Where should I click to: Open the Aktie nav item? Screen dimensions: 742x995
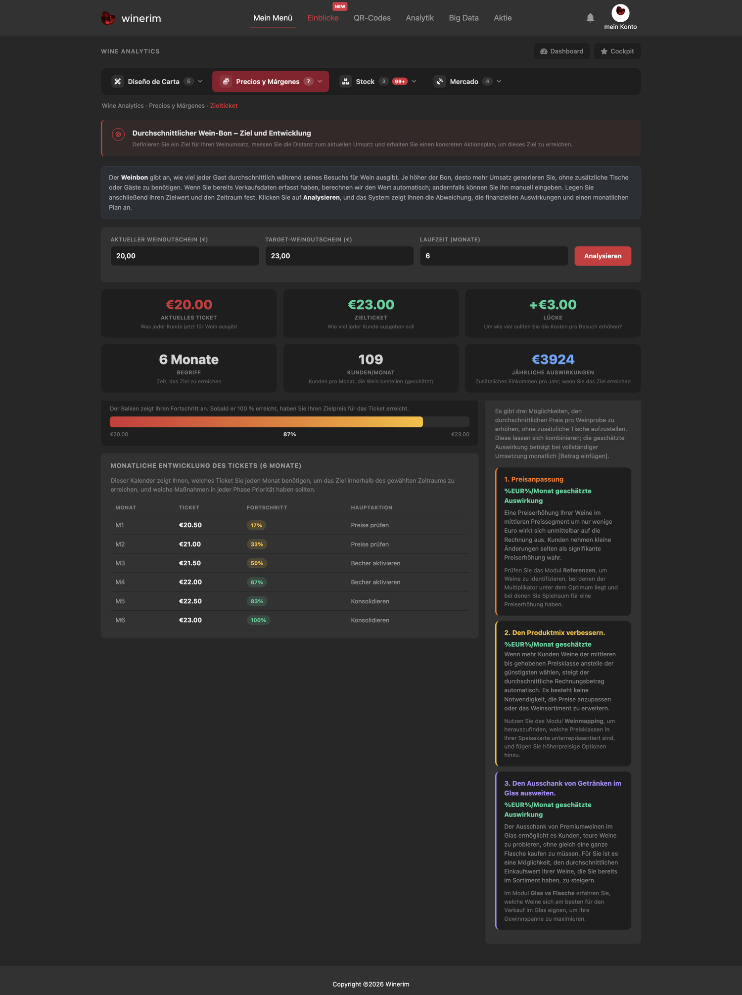pyautogui.click(x=503, y=18)
